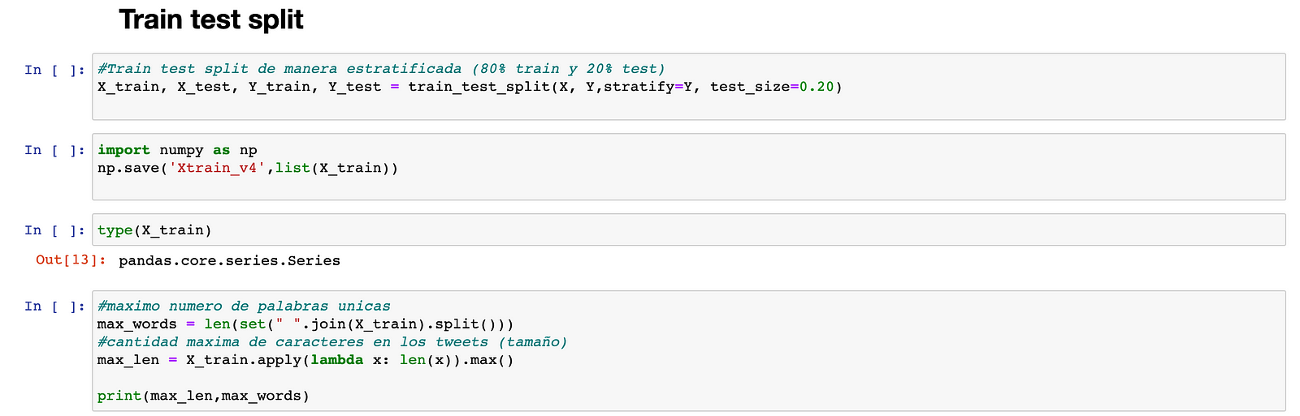Click the stratified split comment line

coord(381,69)
